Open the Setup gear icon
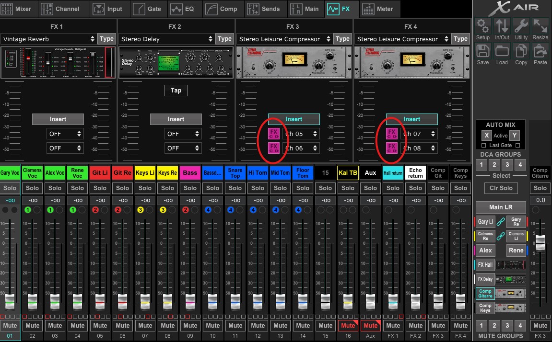Image resolution: width=552 pixels, height=342 pixels. point(483,26)
